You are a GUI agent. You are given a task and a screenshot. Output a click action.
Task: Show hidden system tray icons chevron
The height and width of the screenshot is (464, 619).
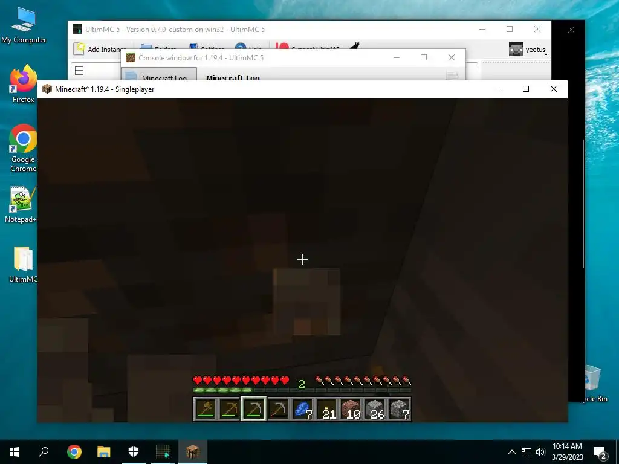[x=511, y=452]
